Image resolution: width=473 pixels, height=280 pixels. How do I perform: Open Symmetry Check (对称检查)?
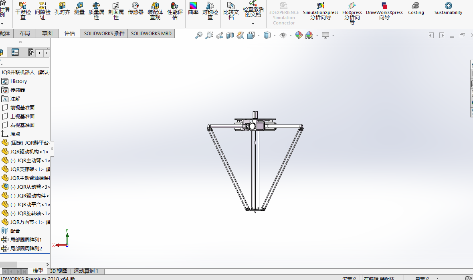(210, 10)
